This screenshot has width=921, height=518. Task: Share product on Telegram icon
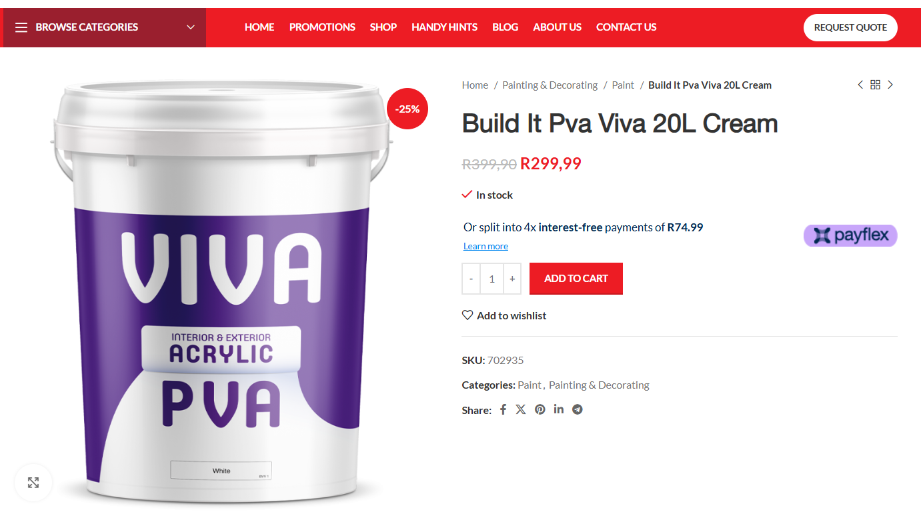coord(578,409)
